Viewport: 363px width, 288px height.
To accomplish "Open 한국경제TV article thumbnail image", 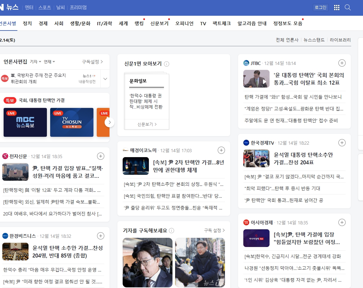I will click(x=256, y=158).
